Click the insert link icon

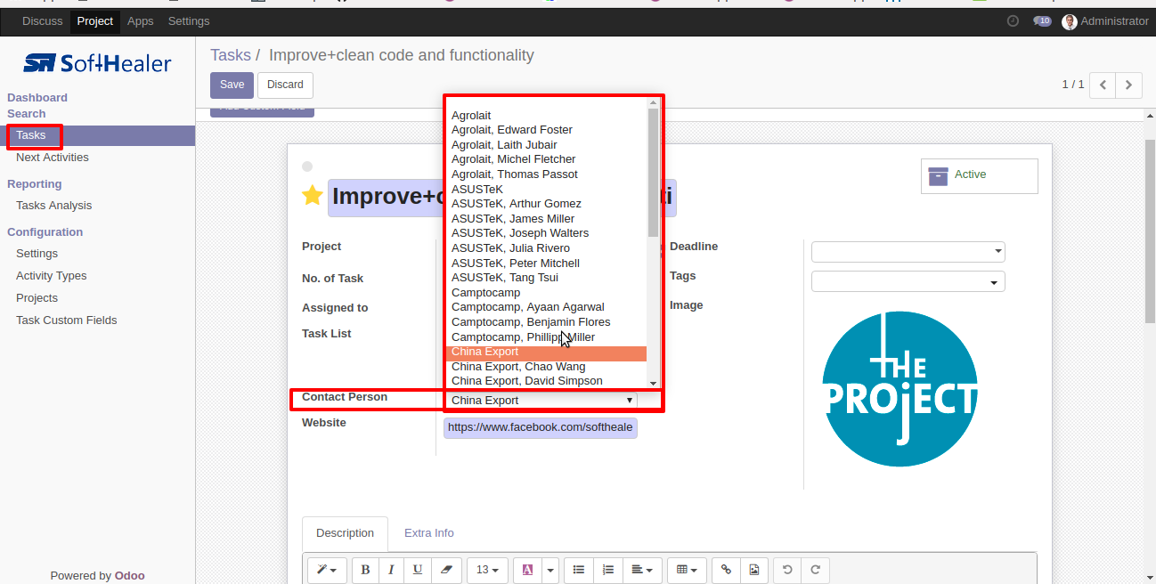pos(727,570)
